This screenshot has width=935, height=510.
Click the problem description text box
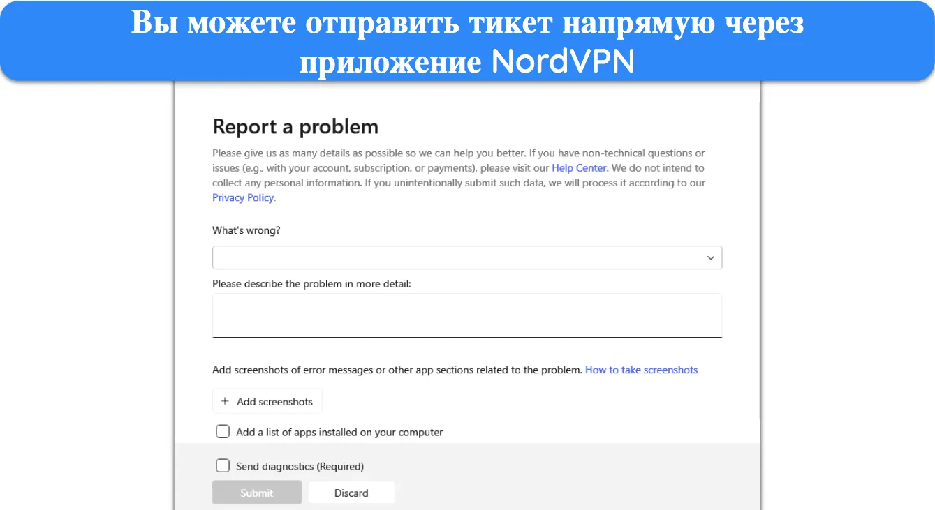click(x=466, y=315)
